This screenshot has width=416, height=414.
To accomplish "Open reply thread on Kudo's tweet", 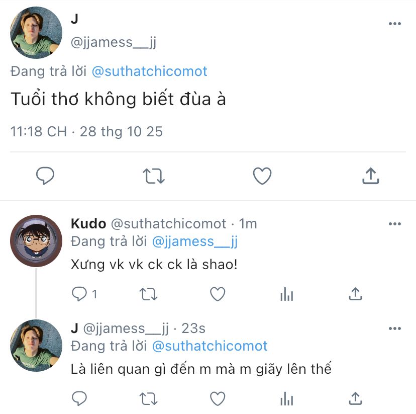I will click(80, 294).
